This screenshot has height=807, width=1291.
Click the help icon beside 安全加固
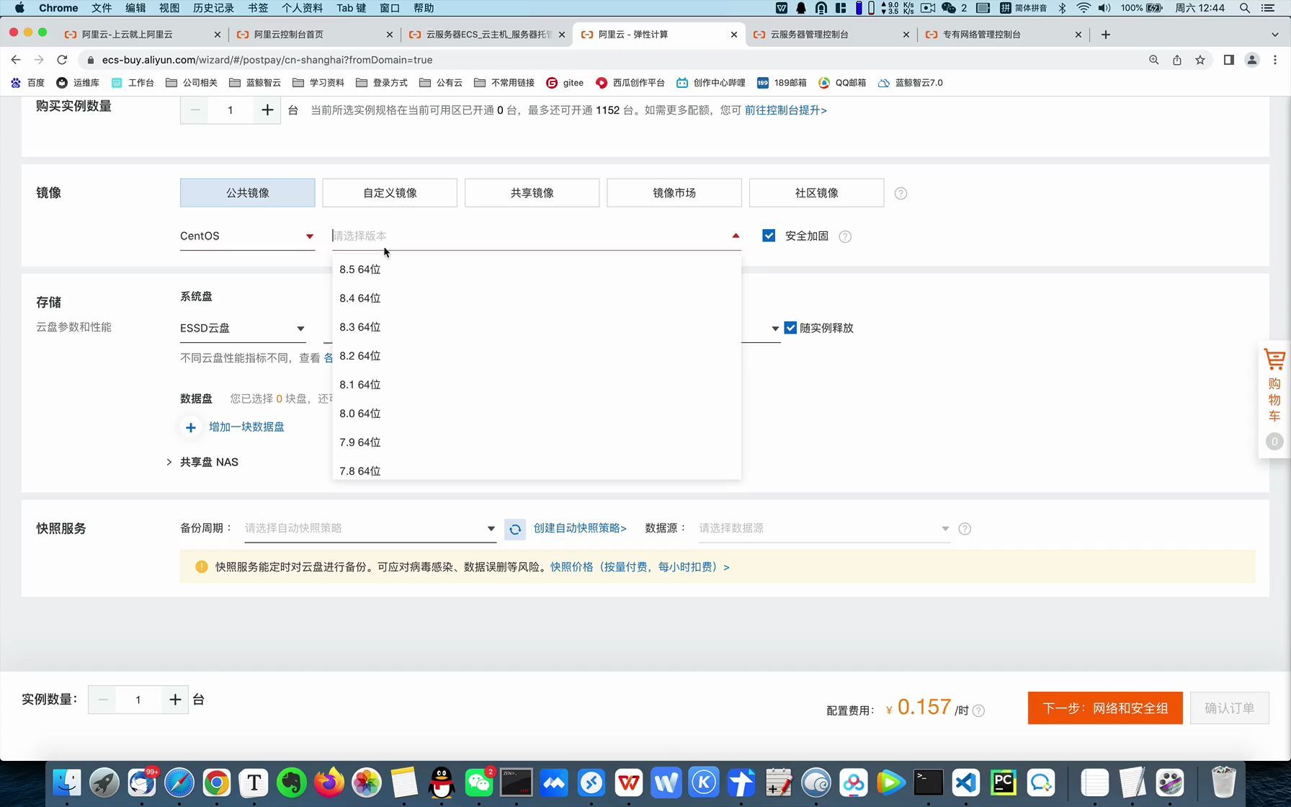[846, 236]
